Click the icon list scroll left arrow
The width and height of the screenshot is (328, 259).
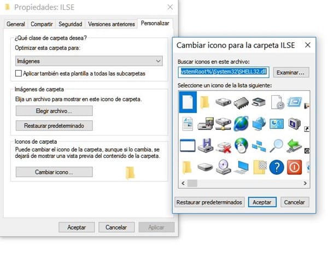(183, 183)
